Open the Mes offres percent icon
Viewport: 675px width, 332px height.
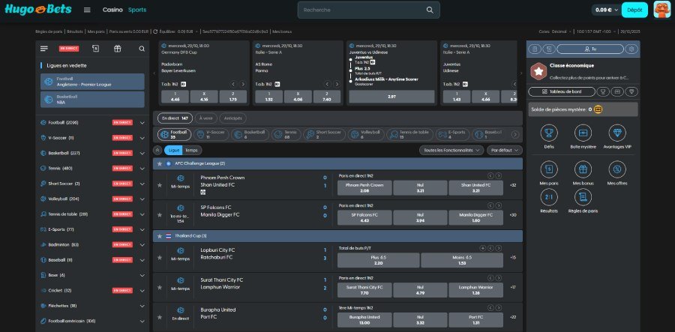point(617,169)
